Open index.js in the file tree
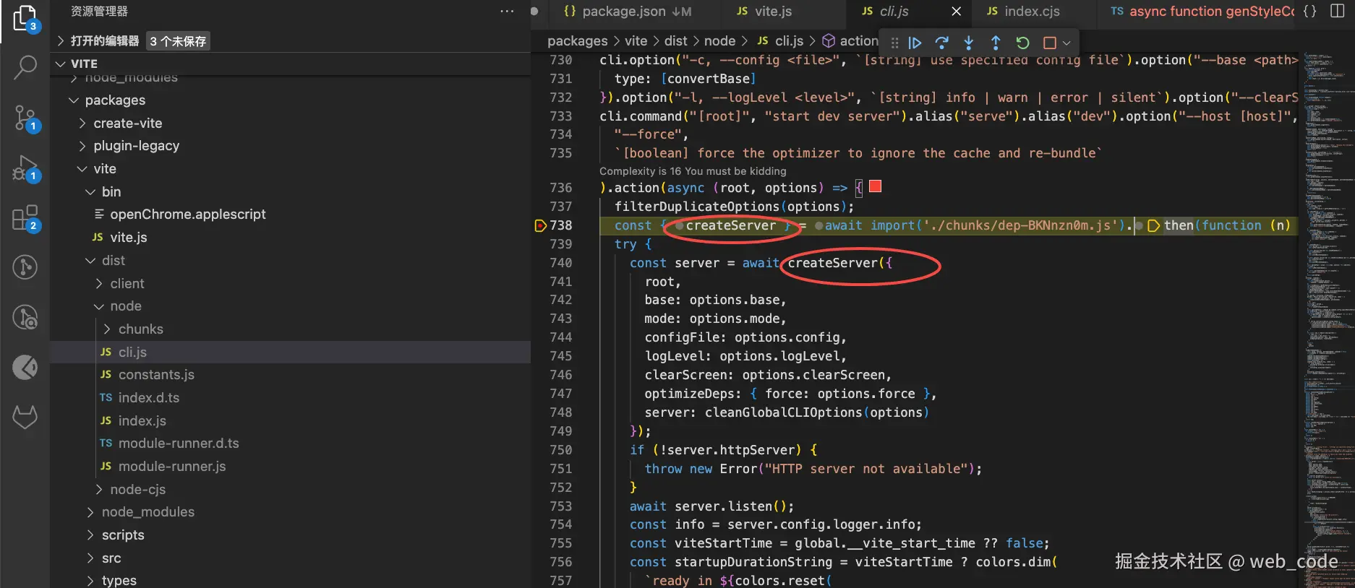Viewport: 1355px width, 588px height. pos(142,420)
